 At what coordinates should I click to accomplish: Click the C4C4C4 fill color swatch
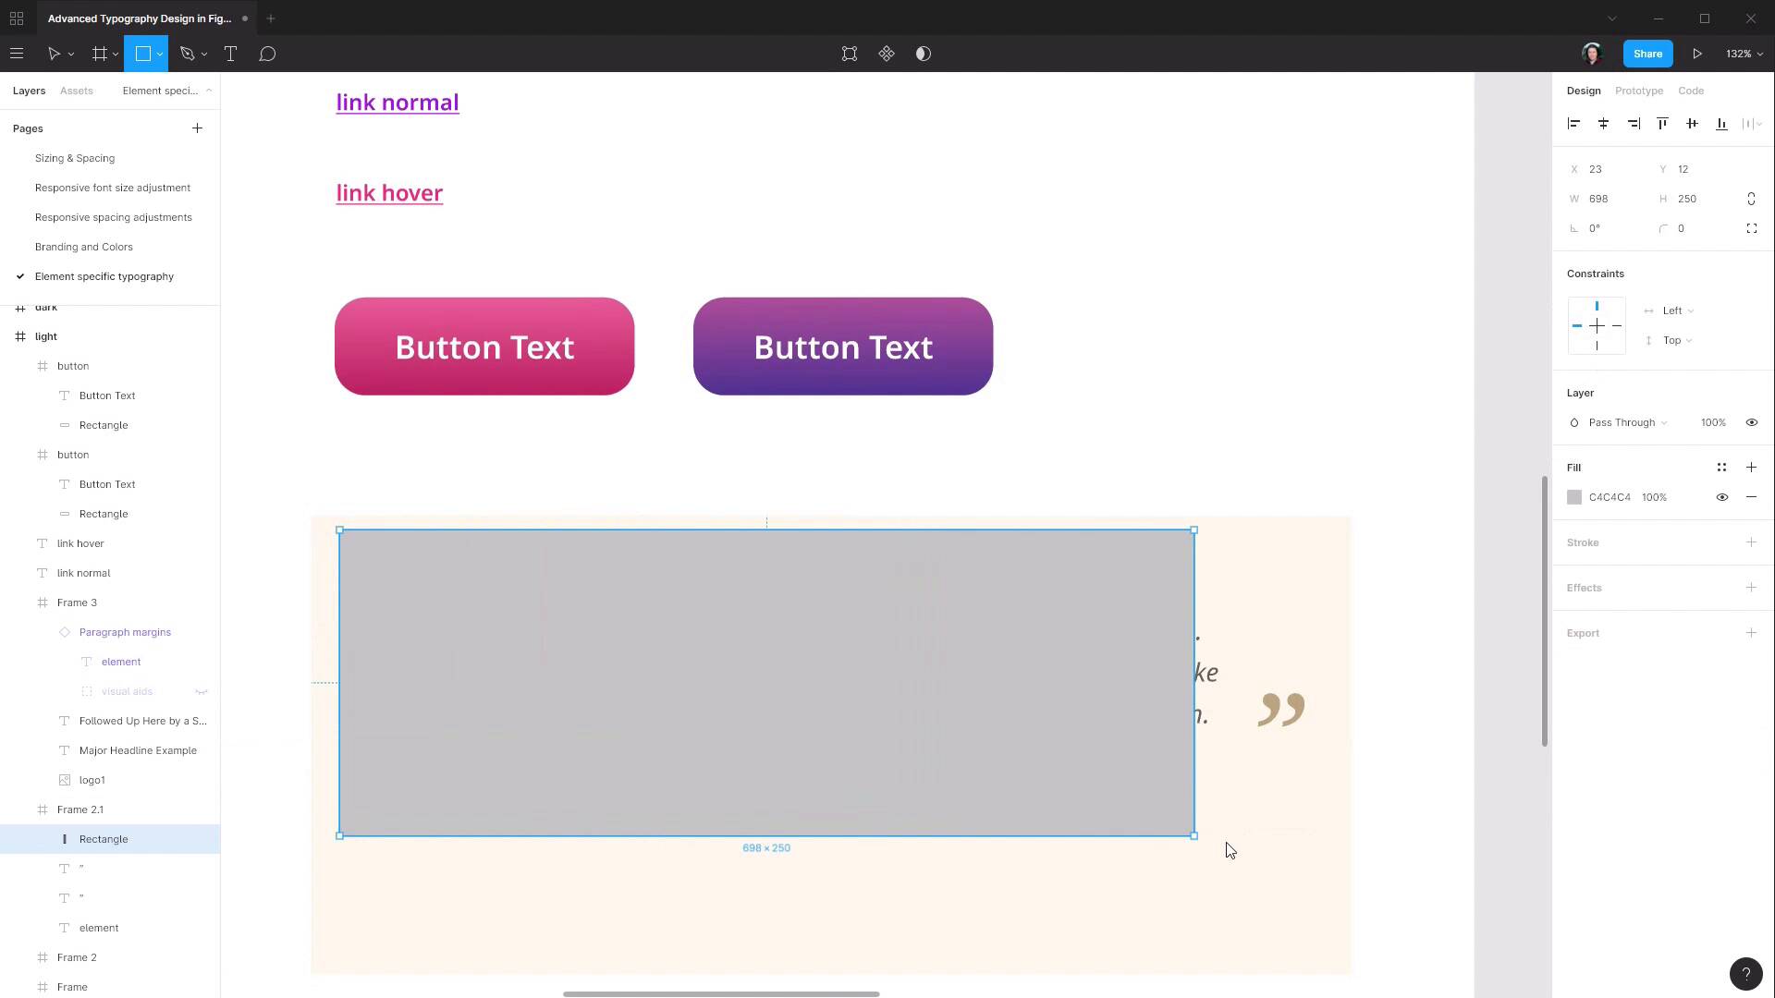(x=1573, y=497)
